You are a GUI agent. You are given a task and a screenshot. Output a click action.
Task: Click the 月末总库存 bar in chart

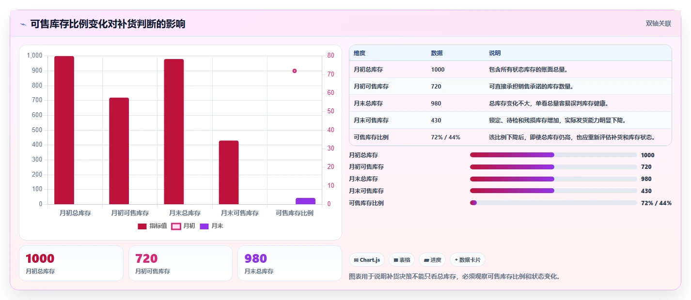pyautogui.click(x=174, y=132)
